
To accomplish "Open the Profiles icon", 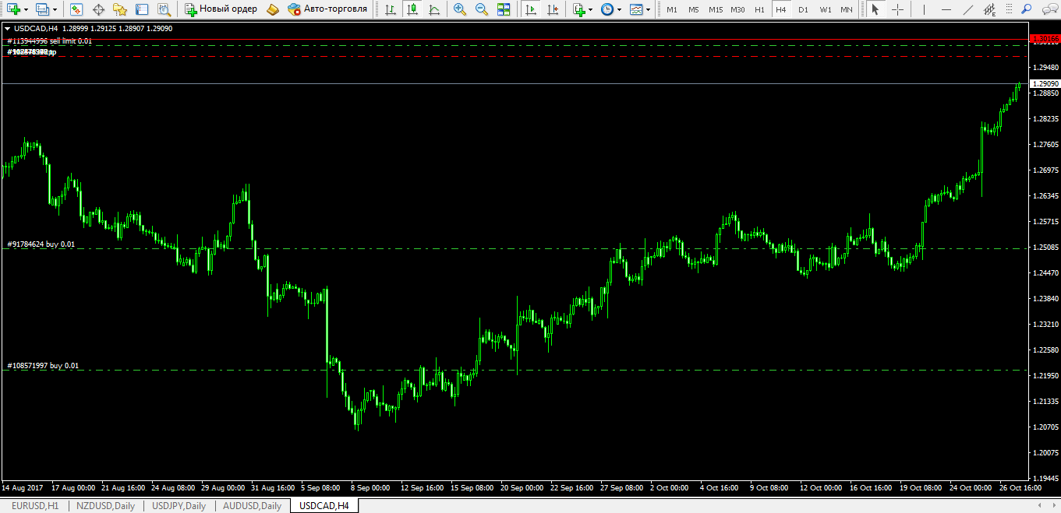I will coord(41,9).
